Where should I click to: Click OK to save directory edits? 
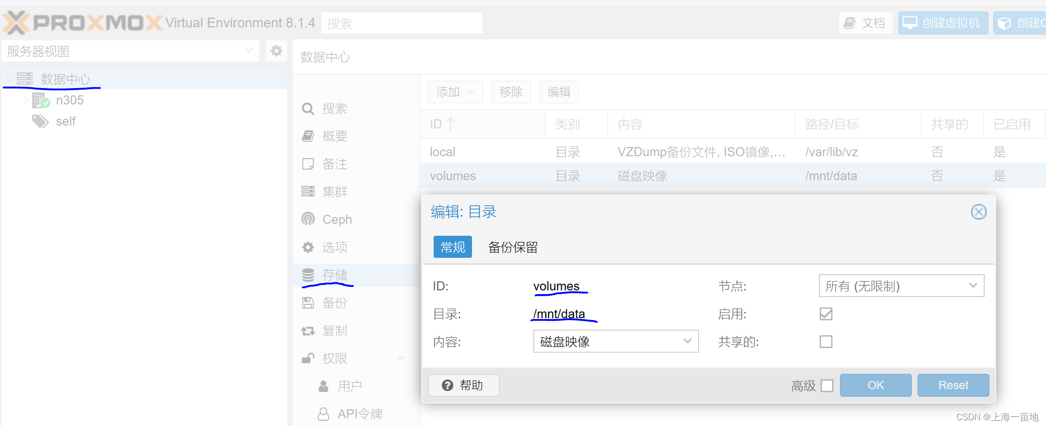point(876,385)
